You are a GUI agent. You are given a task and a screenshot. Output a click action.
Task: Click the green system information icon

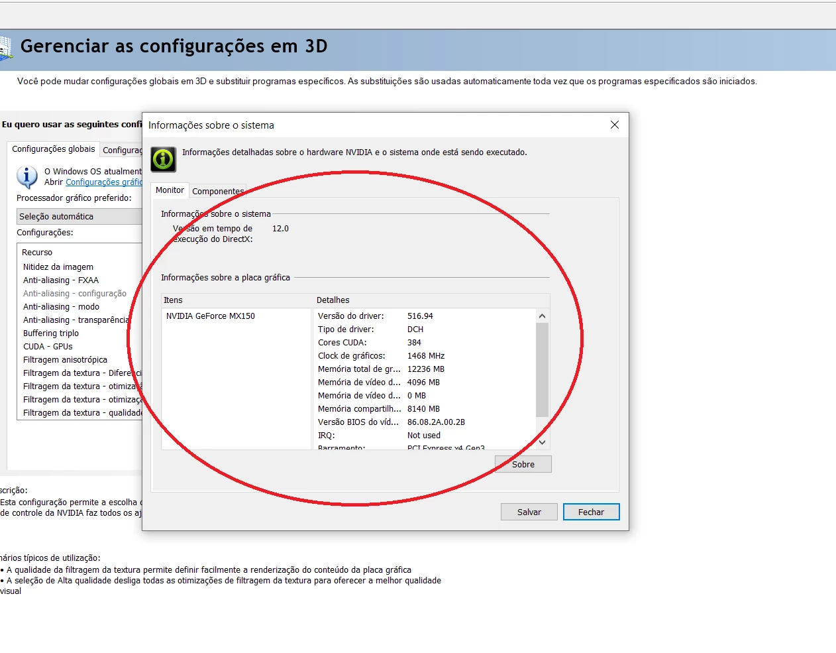164,159
